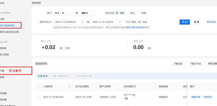Open the 百川账单 sidebar item
Image resolution: width=217 pixels, height=106 pixels.
(x=5, y=55)
